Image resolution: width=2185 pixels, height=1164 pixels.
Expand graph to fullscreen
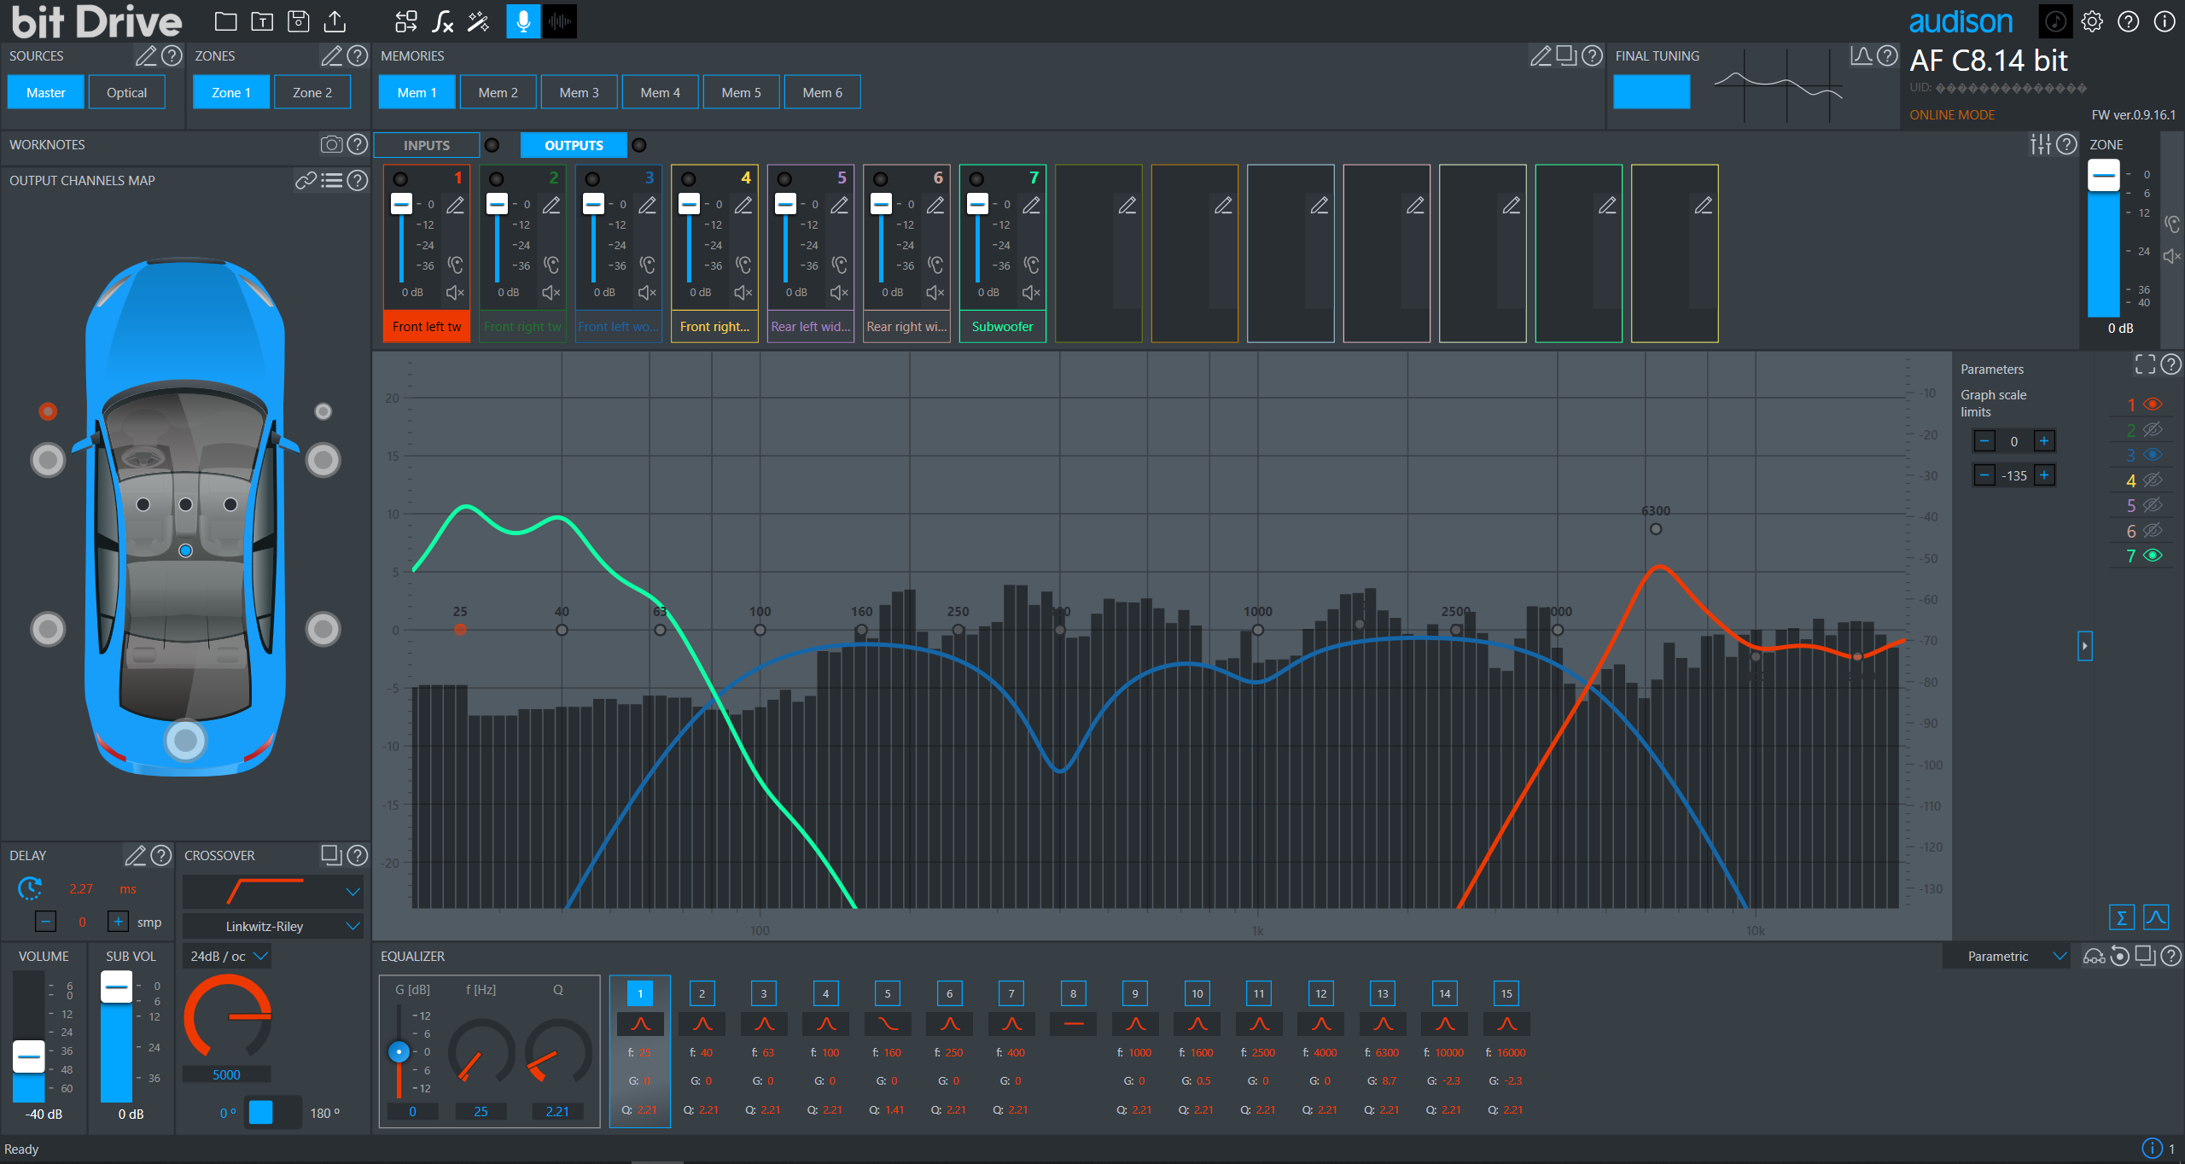pyautogui.click(x=2146, y=364)
